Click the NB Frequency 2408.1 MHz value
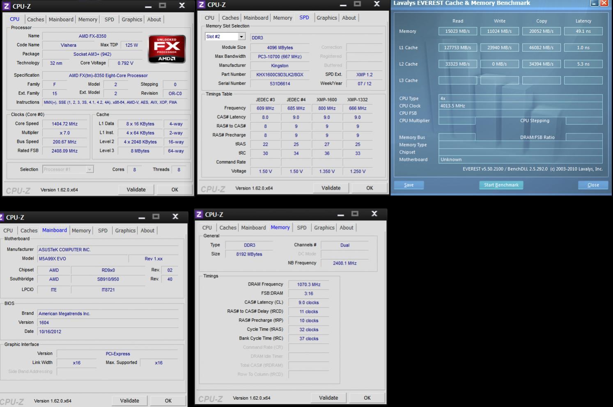The image size is (613, 407). pyautogui.click(x=344, y=263)
